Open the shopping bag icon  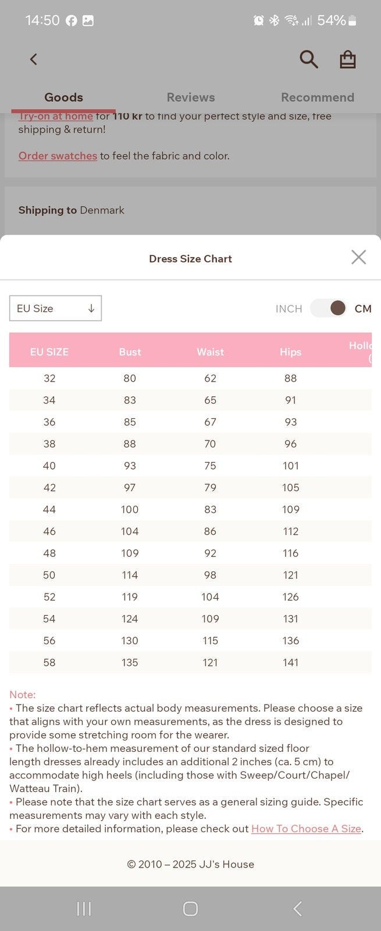pos(348,59)
